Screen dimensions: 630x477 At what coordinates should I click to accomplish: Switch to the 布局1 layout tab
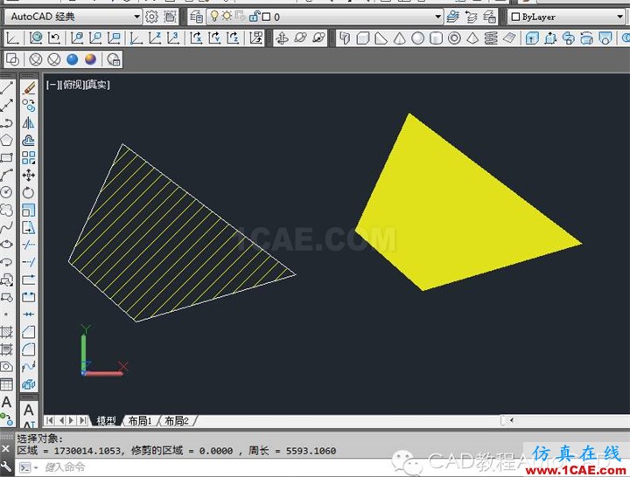click(x=141, y=420)
